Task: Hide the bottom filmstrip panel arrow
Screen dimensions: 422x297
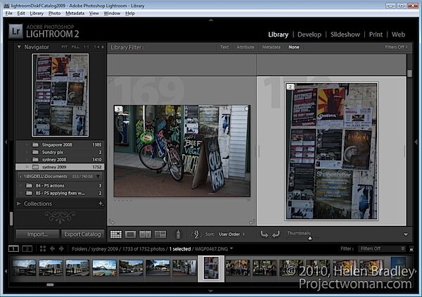Action: (211, 291)
